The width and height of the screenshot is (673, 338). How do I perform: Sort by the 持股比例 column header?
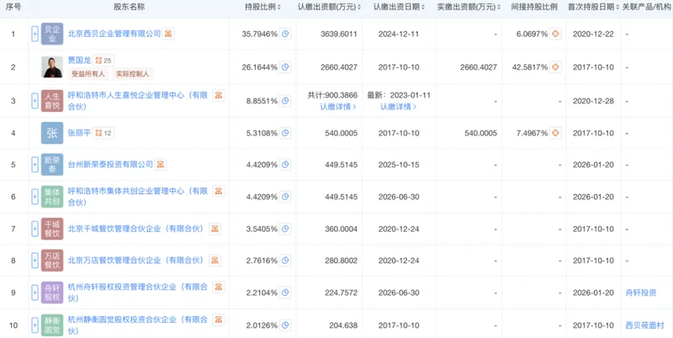click(x=263, y=7)
